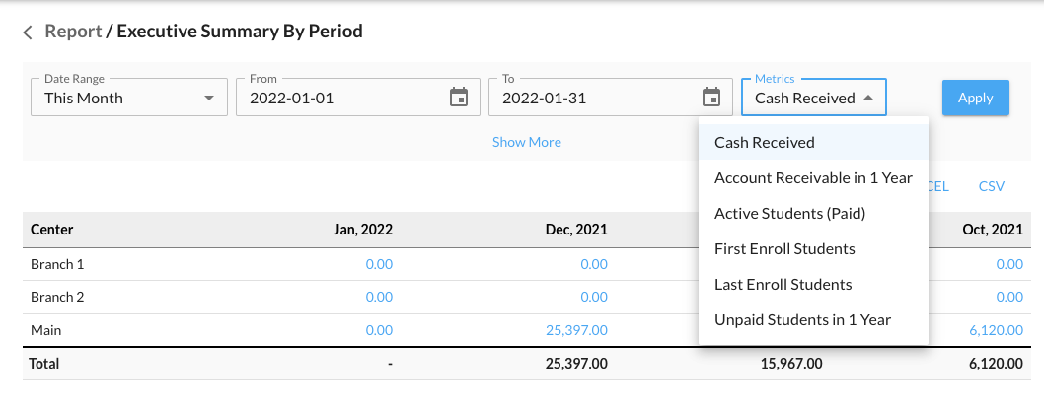1044x402 pixels.
Task: Expand filters with Show More
Action: coord(527,142)
